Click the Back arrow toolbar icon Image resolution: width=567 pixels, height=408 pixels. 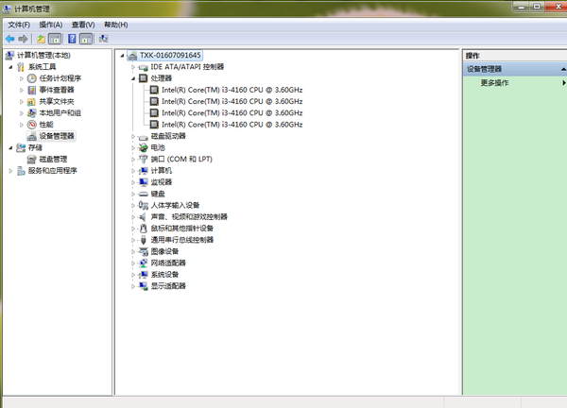pos(9,39)
